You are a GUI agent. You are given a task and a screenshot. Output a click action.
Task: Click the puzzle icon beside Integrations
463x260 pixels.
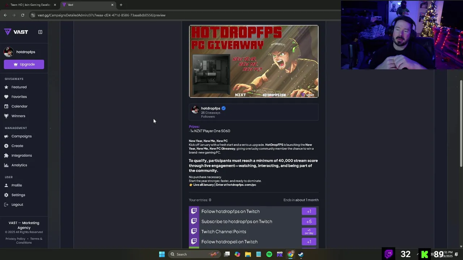coord(6,155)
